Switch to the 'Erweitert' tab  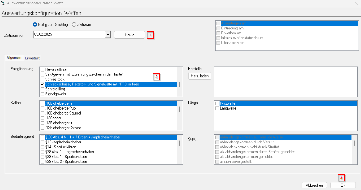[32, 58]
